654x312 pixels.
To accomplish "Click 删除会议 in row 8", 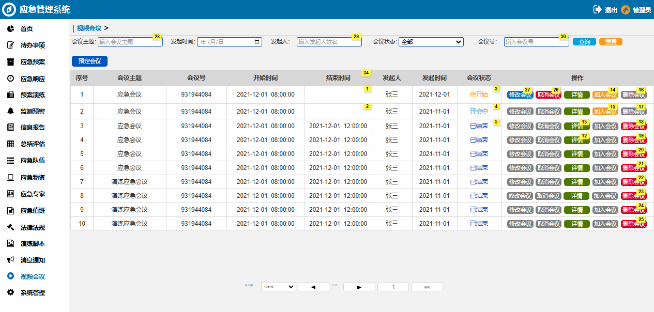I will tap(634, 196).
